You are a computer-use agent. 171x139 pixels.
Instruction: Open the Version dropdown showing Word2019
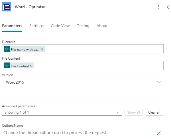click(83, 82)
